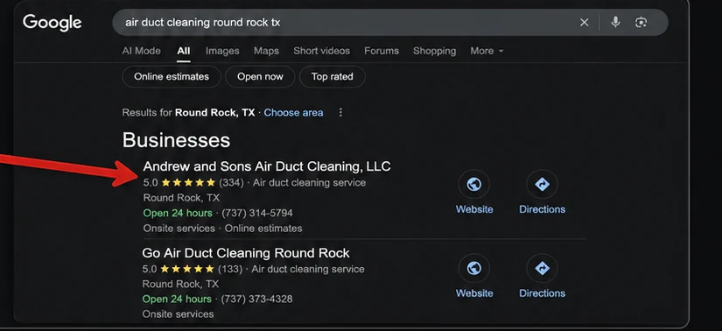Screen dimensions: 722x331
Task: Switch to Forums tab
Action: click(382, 51)
